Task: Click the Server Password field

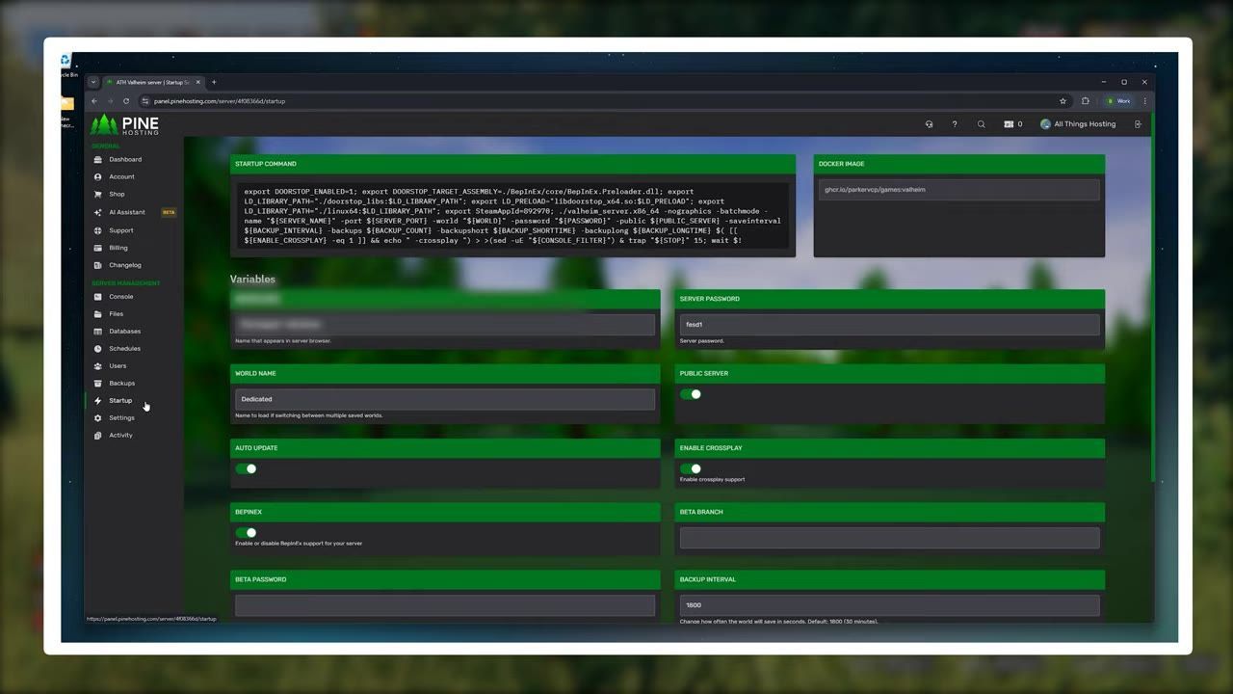Action: [889, 324]
